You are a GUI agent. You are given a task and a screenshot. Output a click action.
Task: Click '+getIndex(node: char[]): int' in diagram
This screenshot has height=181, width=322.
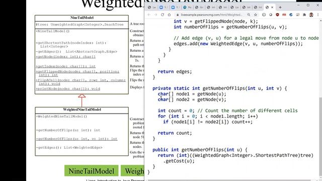click(66, 66)
